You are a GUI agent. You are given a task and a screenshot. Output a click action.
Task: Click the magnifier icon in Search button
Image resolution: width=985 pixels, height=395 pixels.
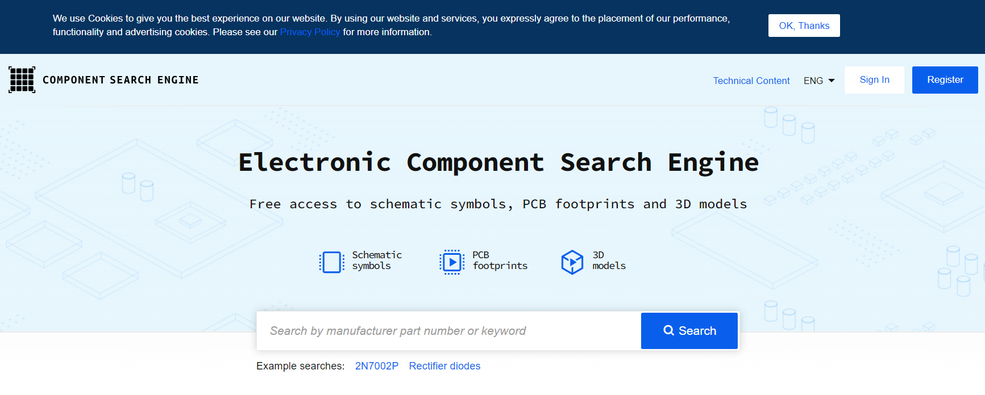tap(669, 330)
